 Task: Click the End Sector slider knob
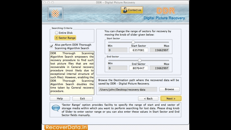click(x=139, y=60)
